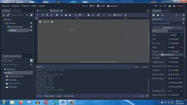The height and width of the screenshot is (105, 187).
Task: Open the GLES3 renderer dropdown
Action: (181, 6)
